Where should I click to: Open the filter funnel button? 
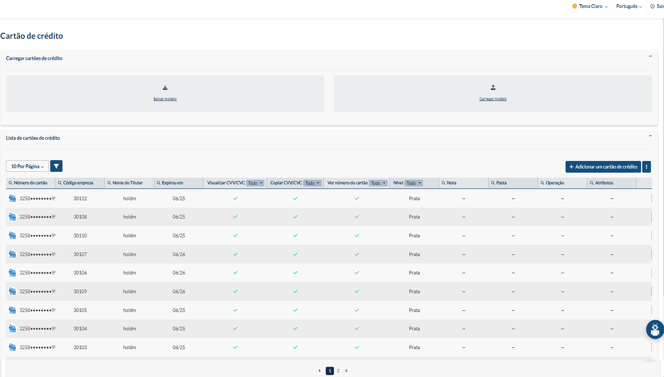coord(56,166)
